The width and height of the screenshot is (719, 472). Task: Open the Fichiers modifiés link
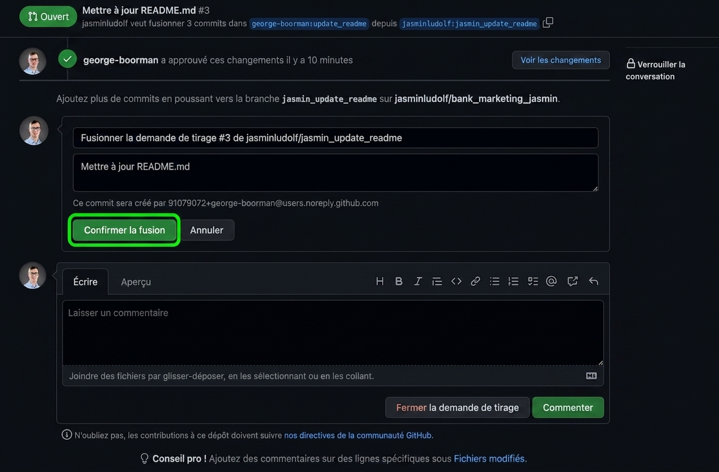[490, 458]
